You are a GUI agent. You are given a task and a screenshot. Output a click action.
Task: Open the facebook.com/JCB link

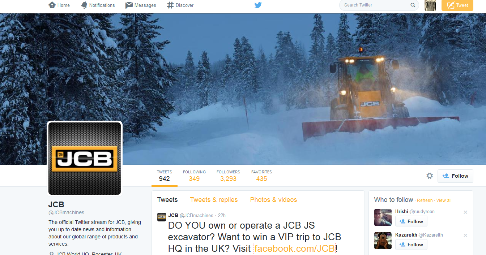tap(294, 248)
